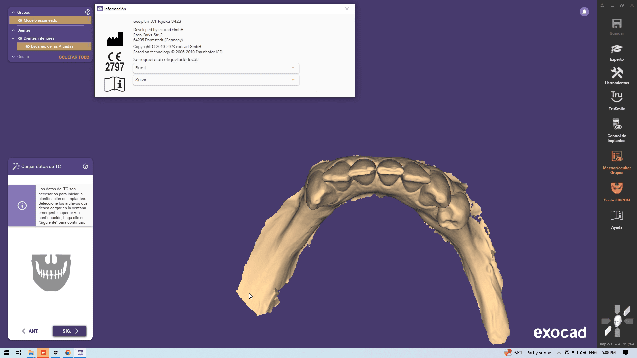Expand the Suiza labeling dropdown
Image resolution: width=637 pixels, height=358 pixels.
[216, 80]
